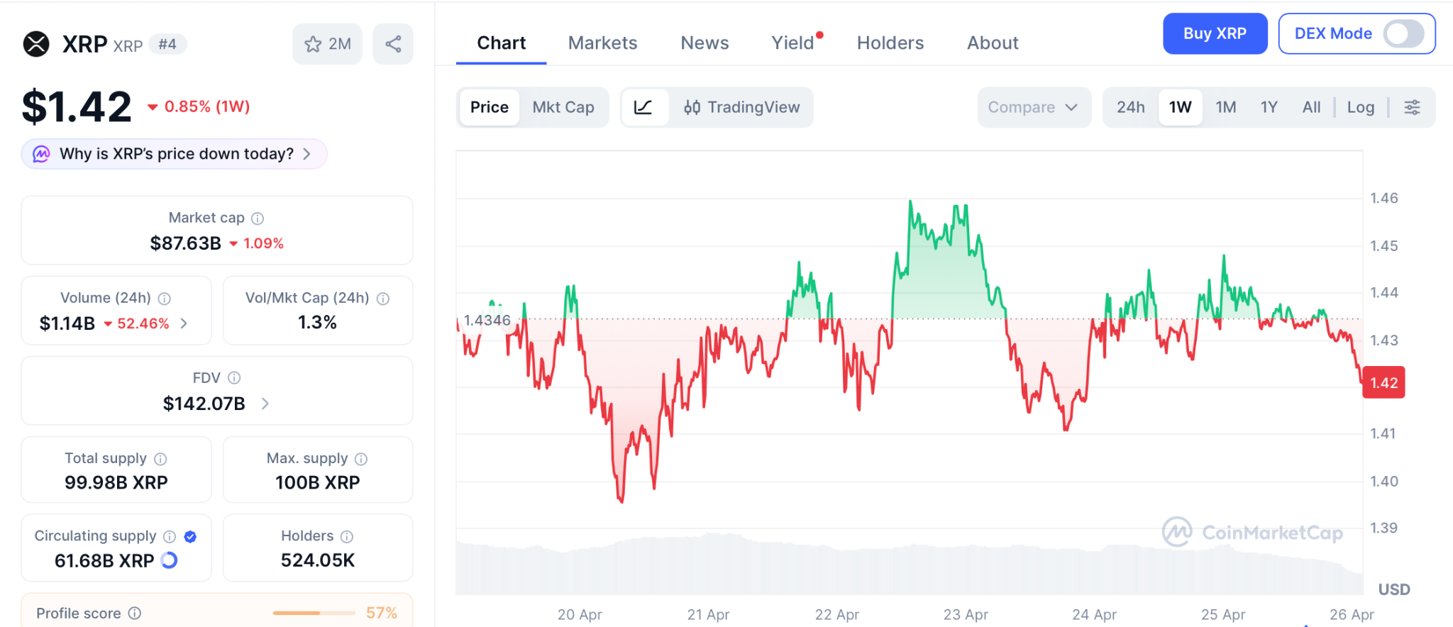Click the XRP logo icon
1453x627 pixels.
click(36, 44)
